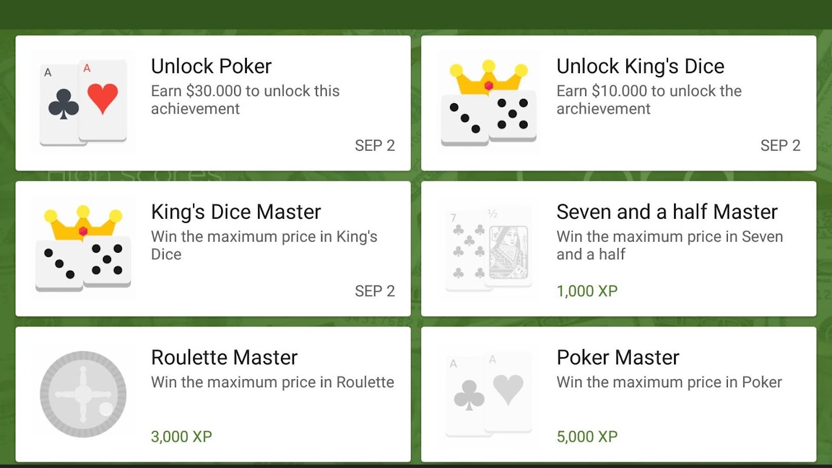Click the Seven and a half cards icon
Image resolution: width=832 pixels, height=468 pixels.
point(489,249)
